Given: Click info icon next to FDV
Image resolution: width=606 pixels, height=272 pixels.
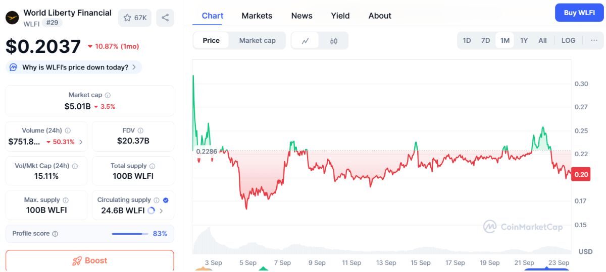Looking at the screenshot, I should coord(140,130).
